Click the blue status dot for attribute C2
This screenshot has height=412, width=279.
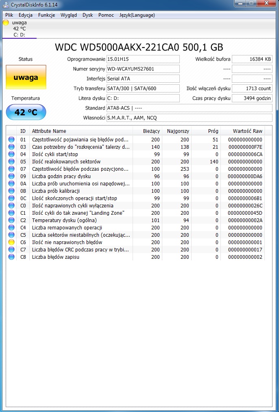click(x=11, y=220)
